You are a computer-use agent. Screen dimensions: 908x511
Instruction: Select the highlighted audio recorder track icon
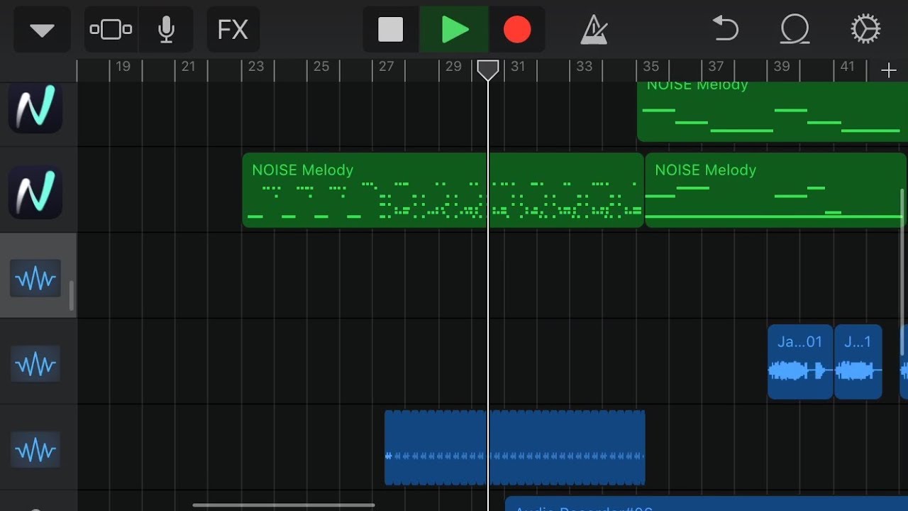coord(35,278)
